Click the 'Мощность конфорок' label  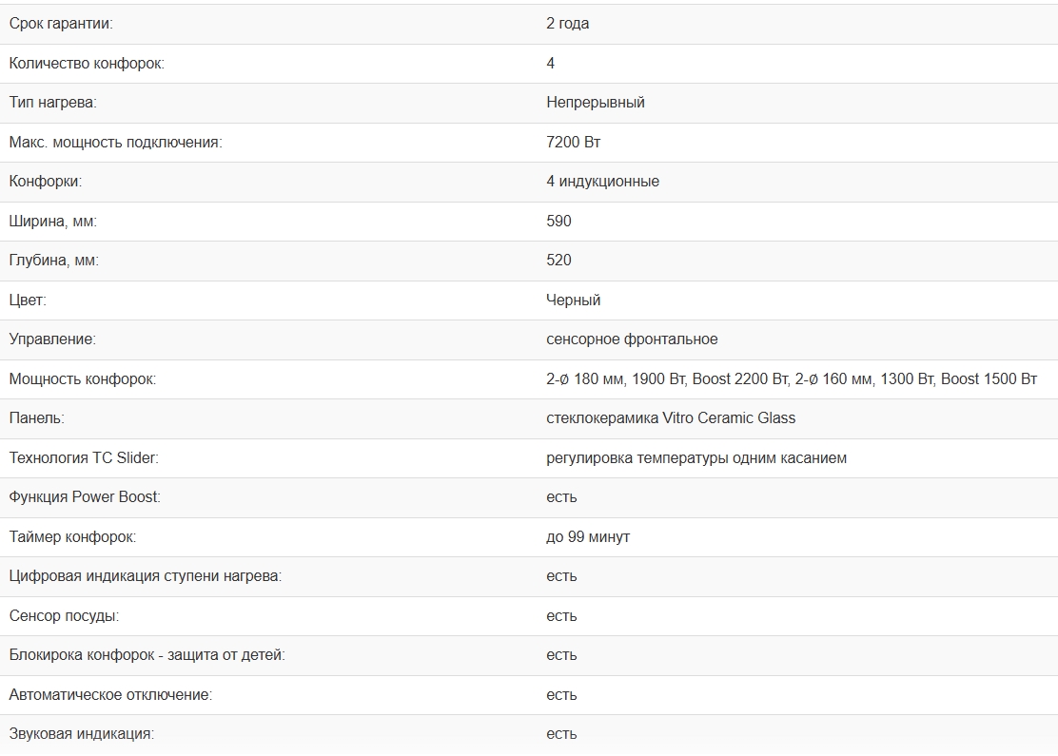tap(83, 379)
